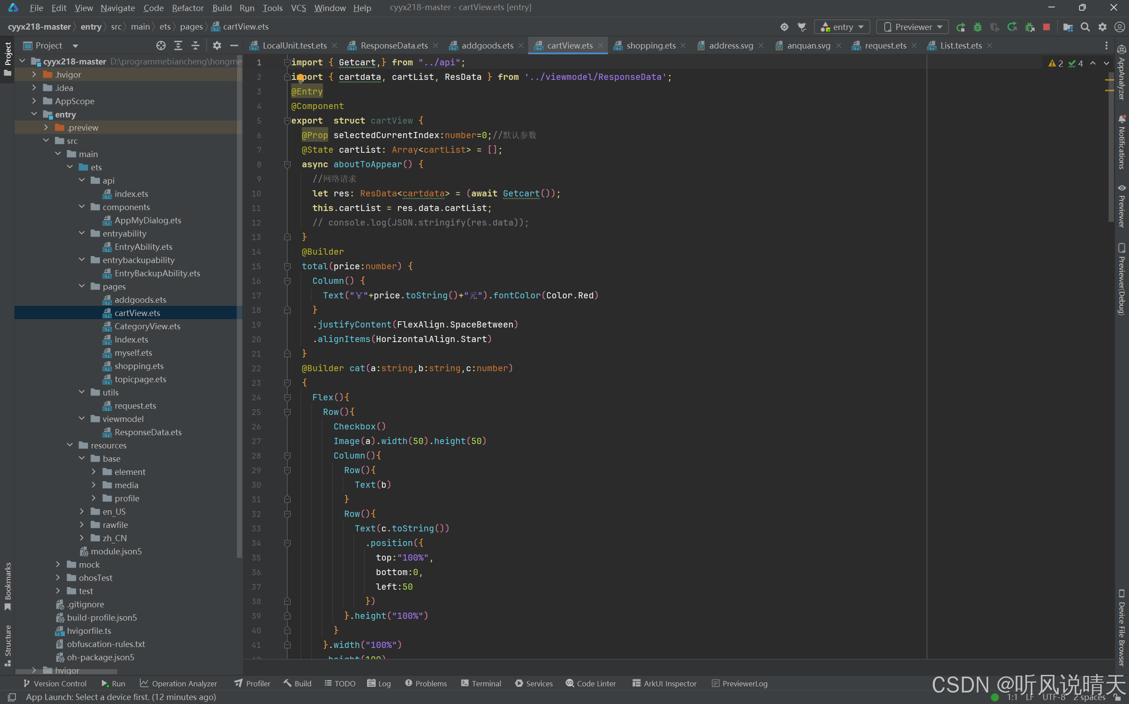
Task: Collapse all in Project panel
Action: coord(195,45)
